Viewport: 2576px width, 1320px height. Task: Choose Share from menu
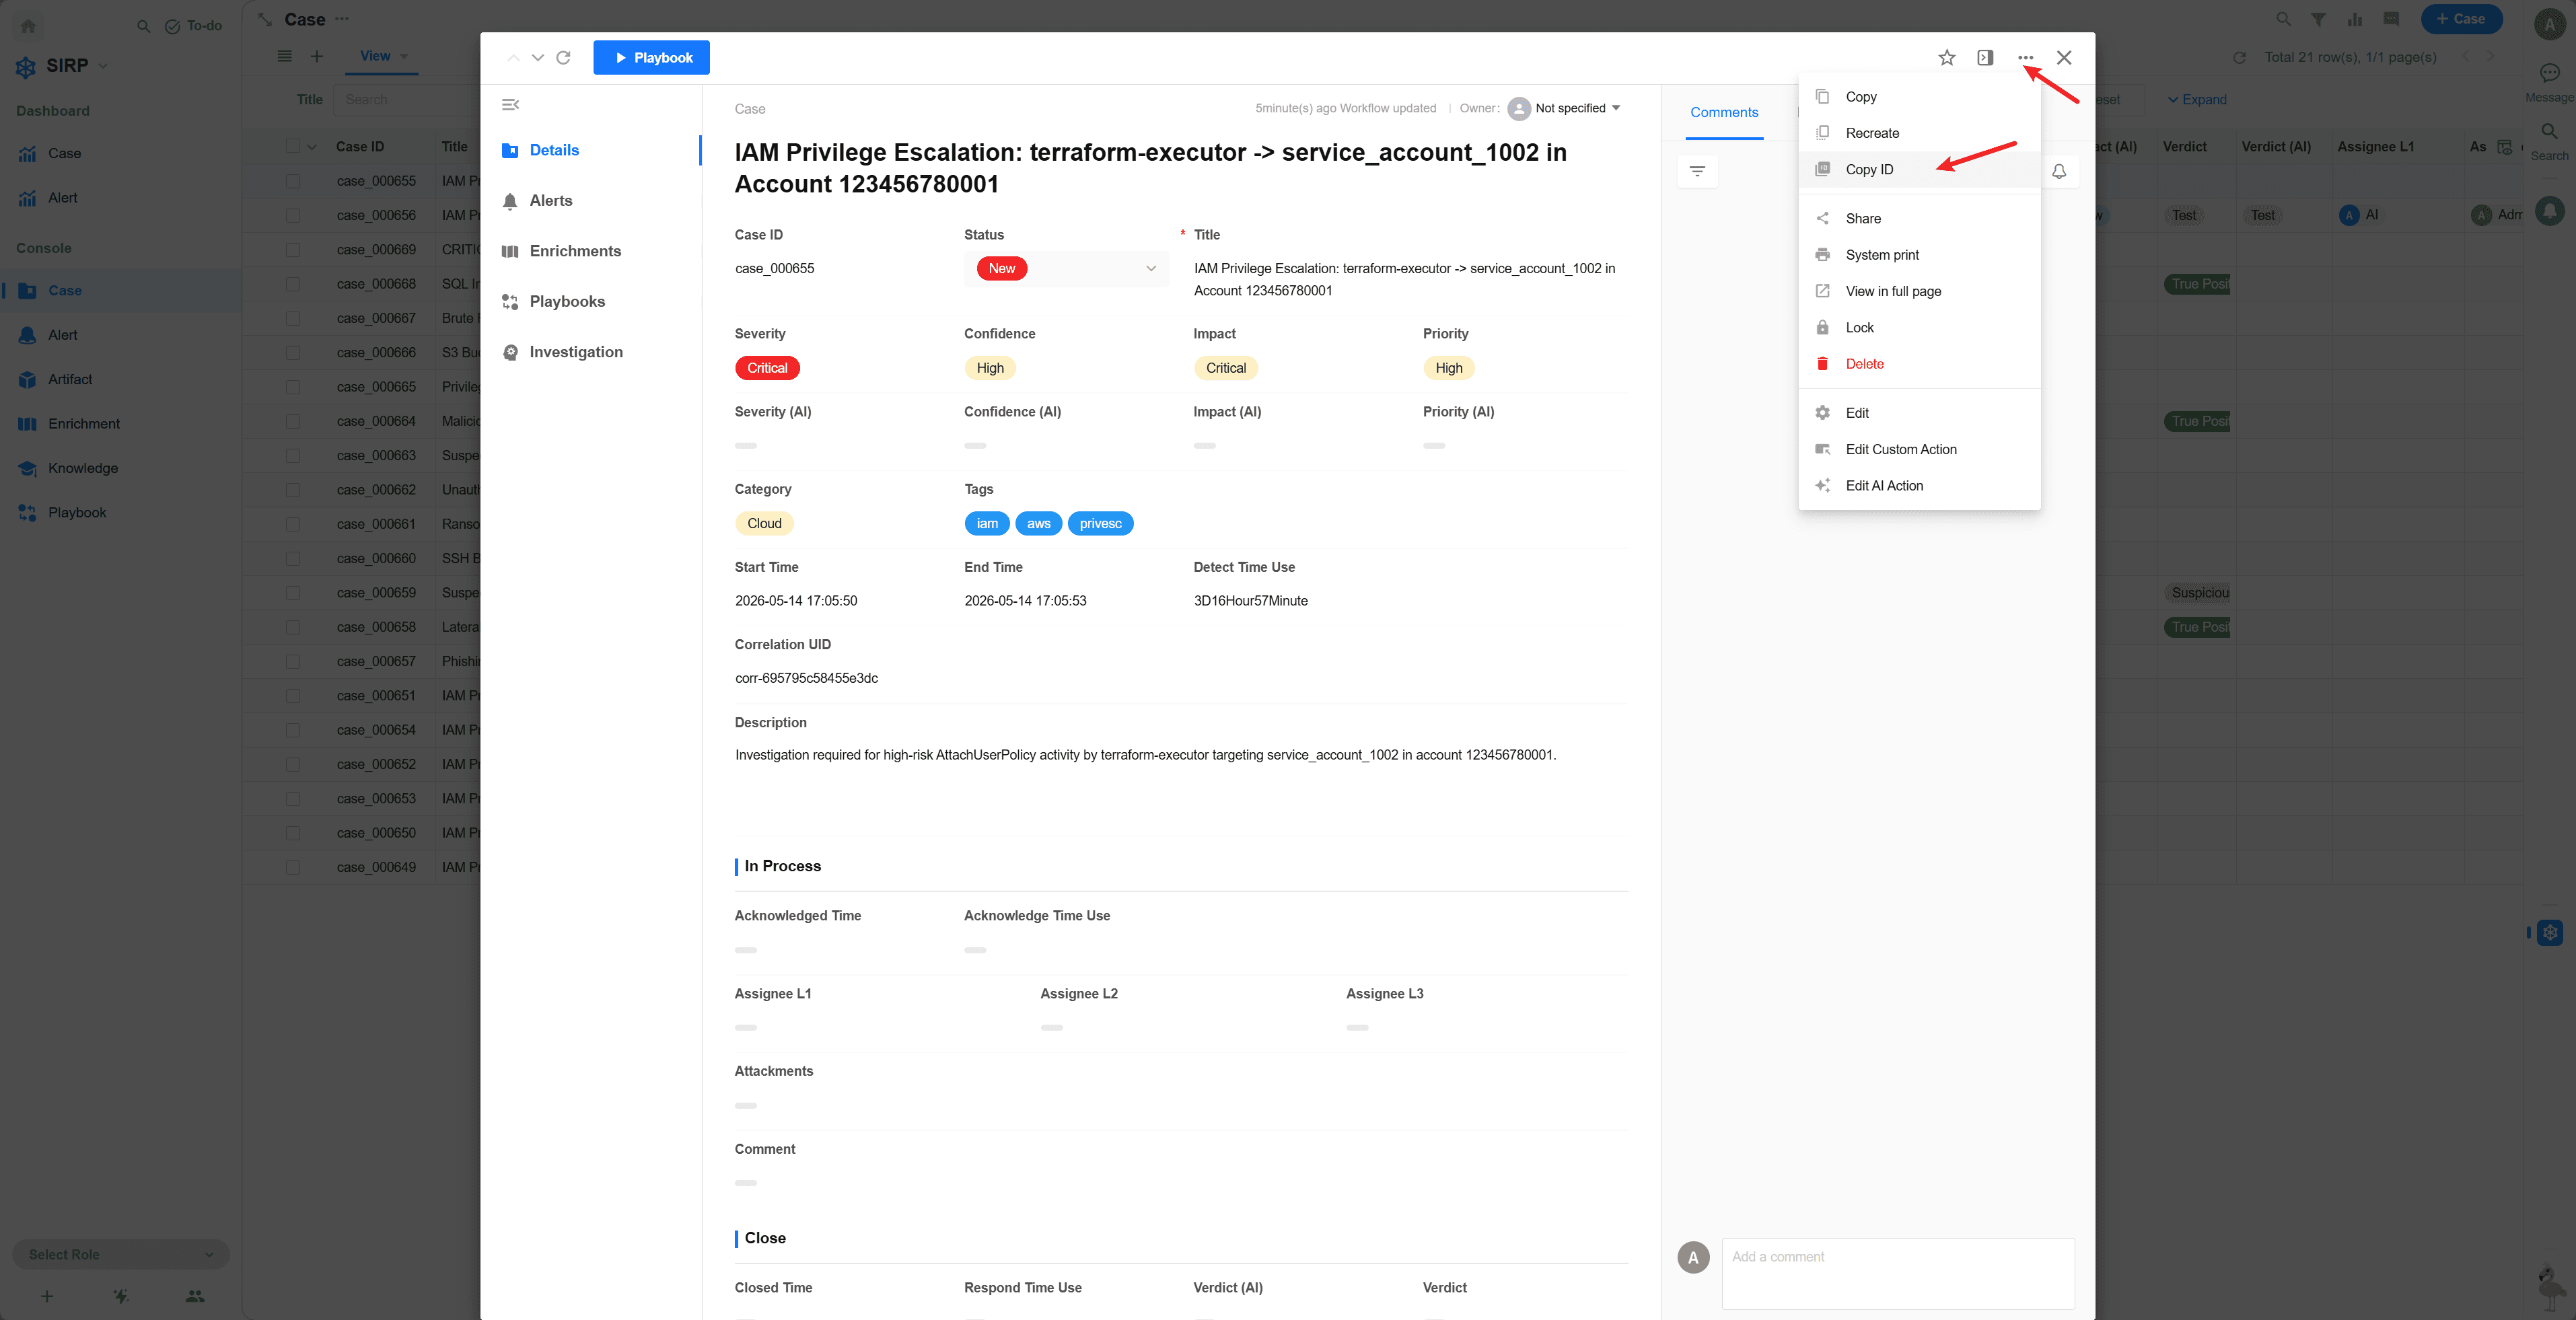point(1919,218)
